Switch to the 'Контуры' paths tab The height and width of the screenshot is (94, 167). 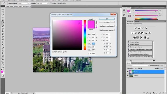coord(140,63)
